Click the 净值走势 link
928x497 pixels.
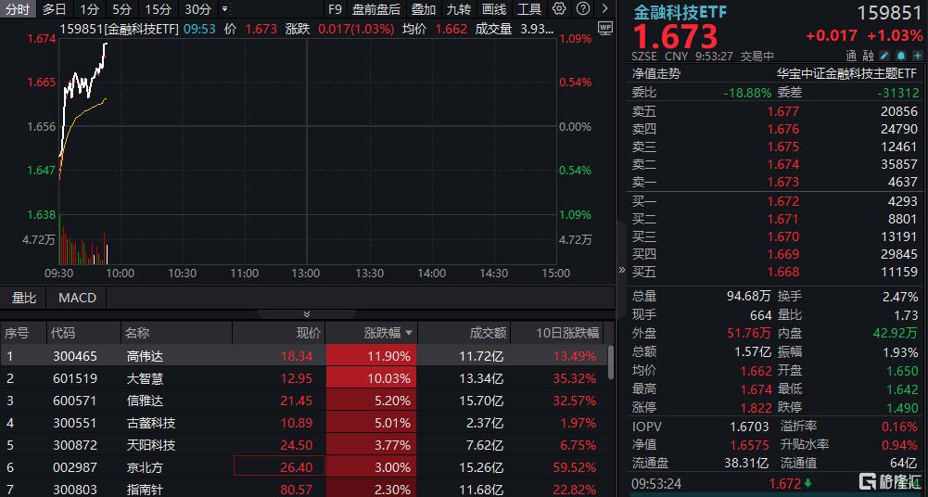coord(656,74)
